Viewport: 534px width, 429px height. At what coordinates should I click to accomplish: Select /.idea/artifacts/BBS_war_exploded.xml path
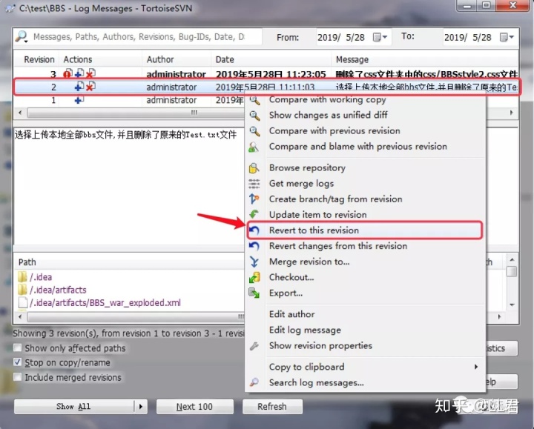[x=105, y=302]
